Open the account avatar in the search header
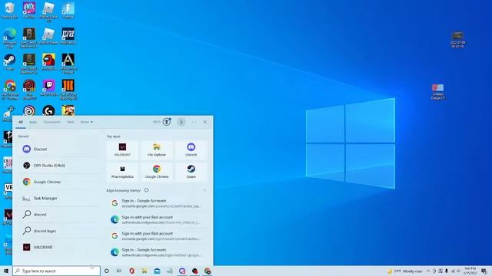The height and width of the screenshot is (276, 492). pyautogui.click(x=181, y=122)
